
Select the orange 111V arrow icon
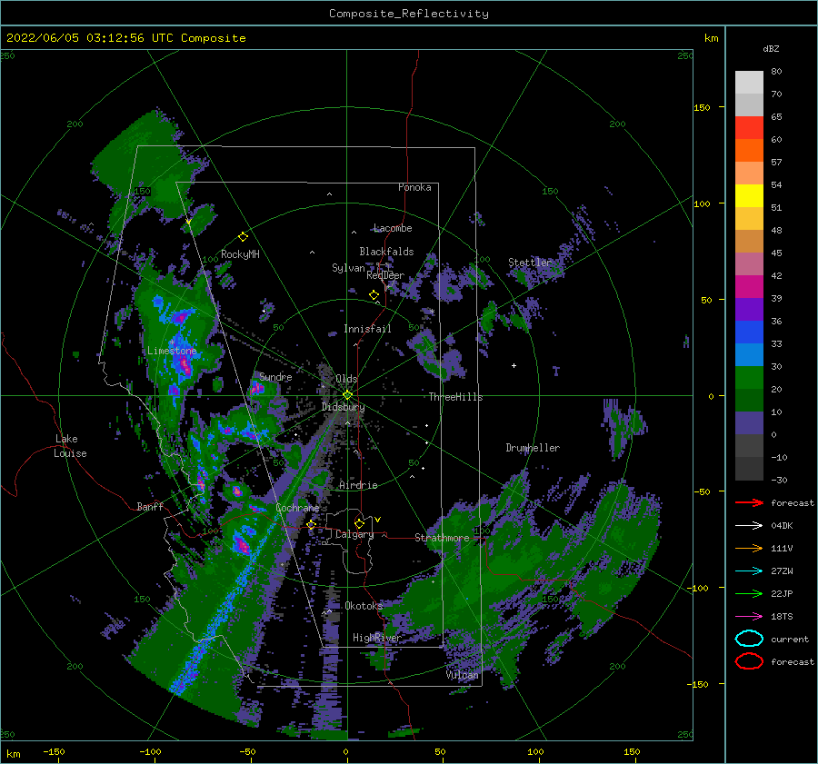click(749, 548)
